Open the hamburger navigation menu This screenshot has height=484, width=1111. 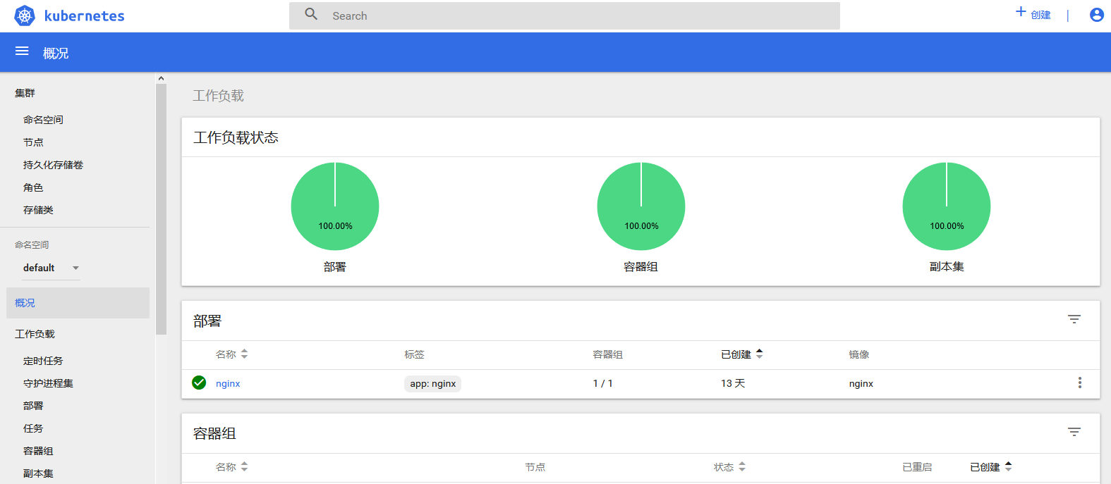point(22,51)
